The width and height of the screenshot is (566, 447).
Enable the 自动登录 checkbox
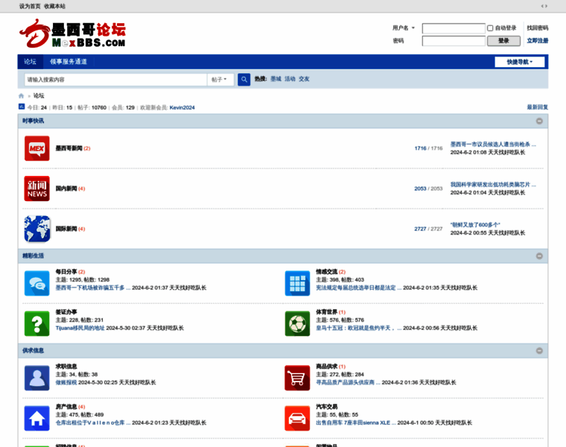tap(490, 28)
